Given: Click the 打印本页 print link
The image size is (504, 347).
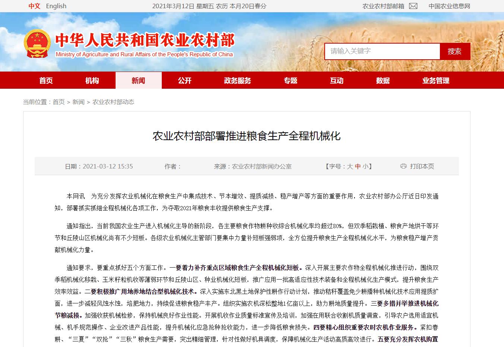Looking at the screenshot, I should click(x=422, y=166).
